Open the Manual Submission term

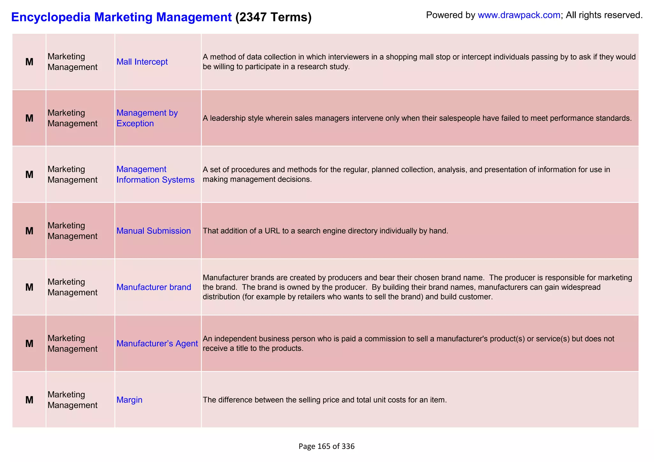pyautogui.click(x=154, y=231)
